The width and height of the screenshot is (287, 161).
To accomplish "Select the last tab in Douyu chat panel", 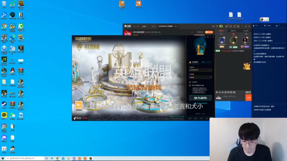I will tap(246, 31).
